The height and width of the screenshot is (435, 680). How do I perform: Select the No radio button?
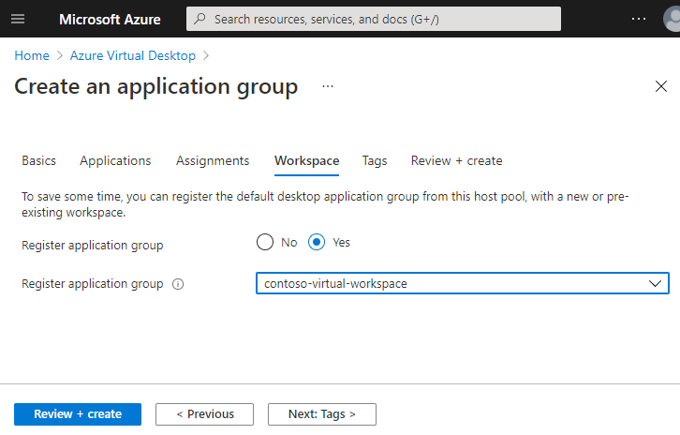point(265,242)
